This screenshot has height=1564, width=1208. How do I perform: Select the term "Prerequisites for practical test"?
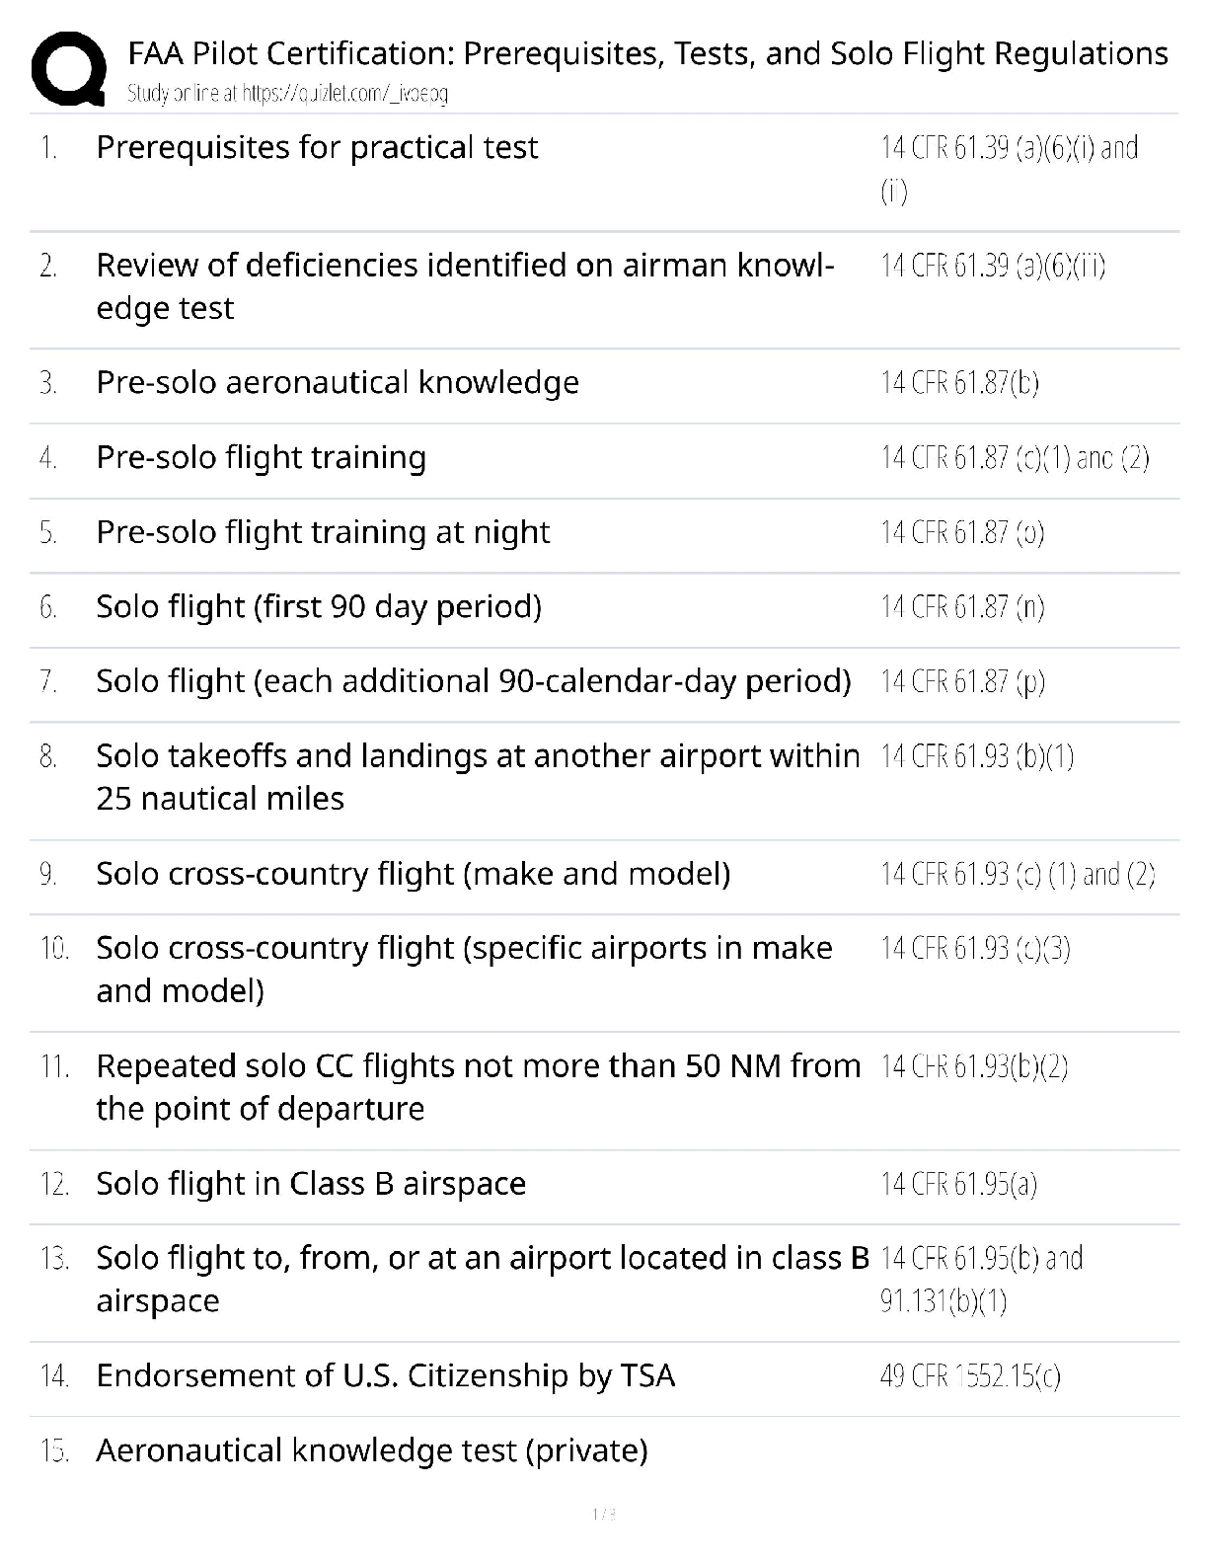pos(317,148)
